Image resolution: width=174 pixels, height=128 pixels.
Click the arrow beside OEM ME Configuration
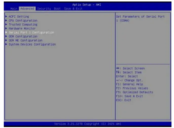click(x=6, y=40)
